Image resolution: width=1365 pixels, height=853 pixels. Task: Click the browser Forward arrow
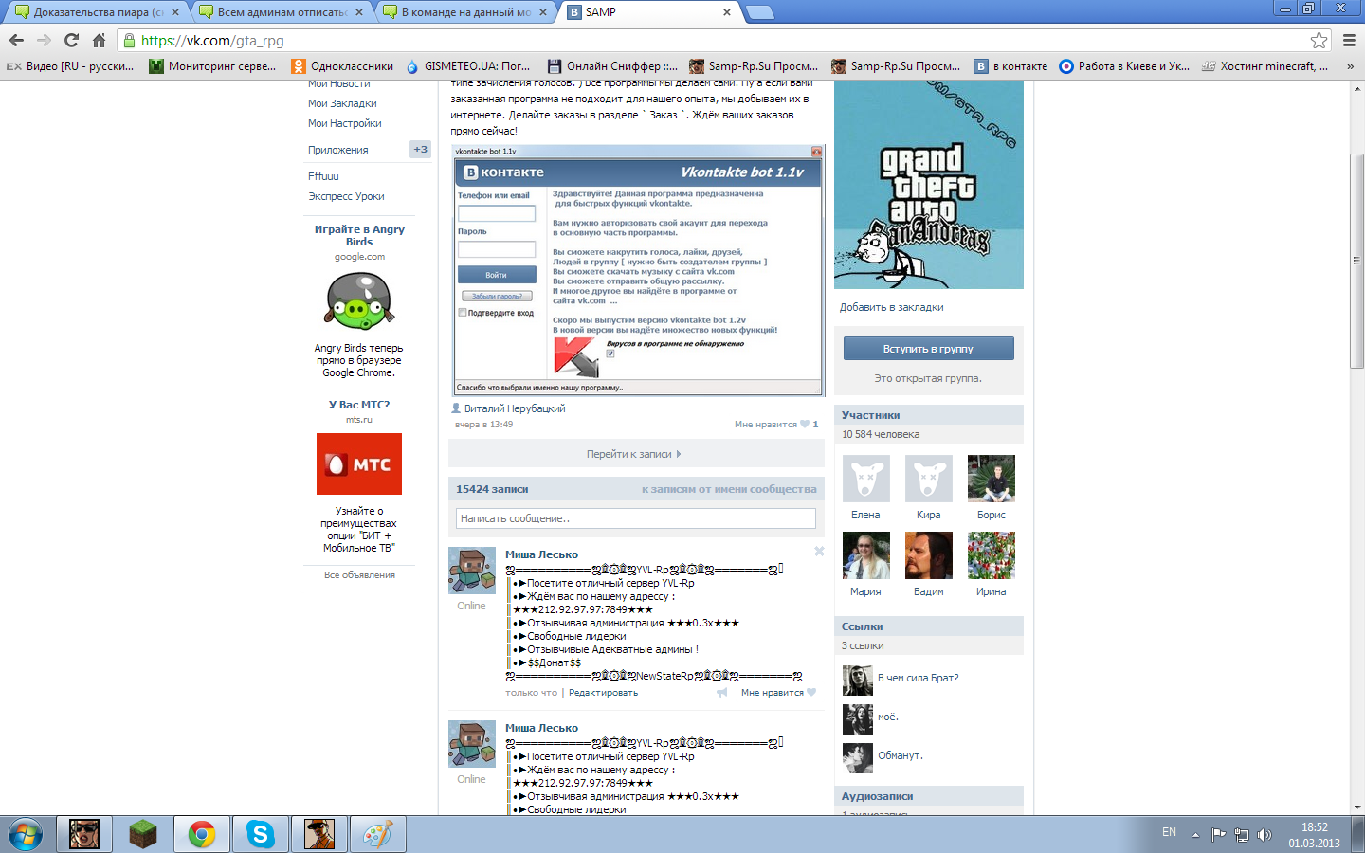[x=44, y=41]
